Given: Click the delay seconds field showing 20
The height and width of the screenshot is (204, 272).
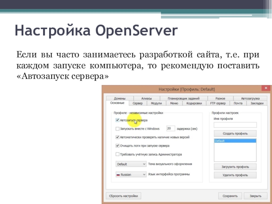Looking at the screenshot, I should coord(171,129).
